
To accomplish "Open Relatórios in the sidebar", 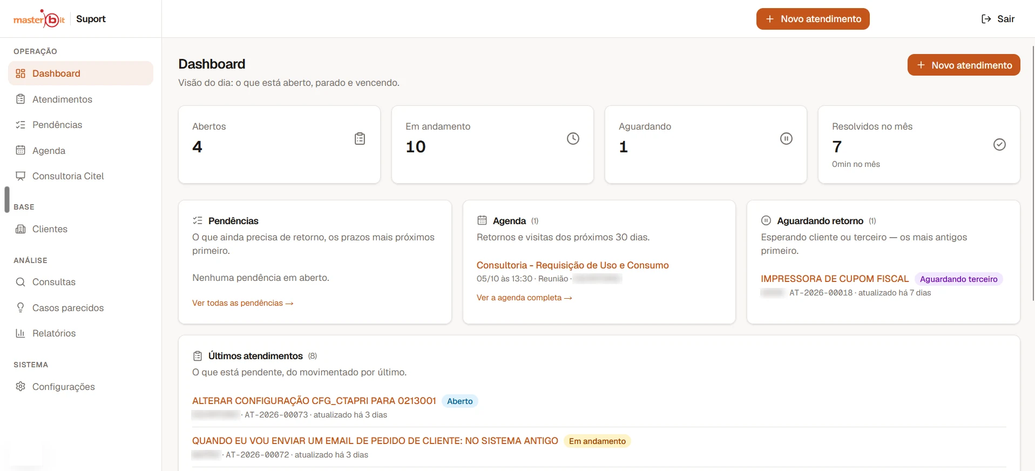I will [x=80, y=333].
